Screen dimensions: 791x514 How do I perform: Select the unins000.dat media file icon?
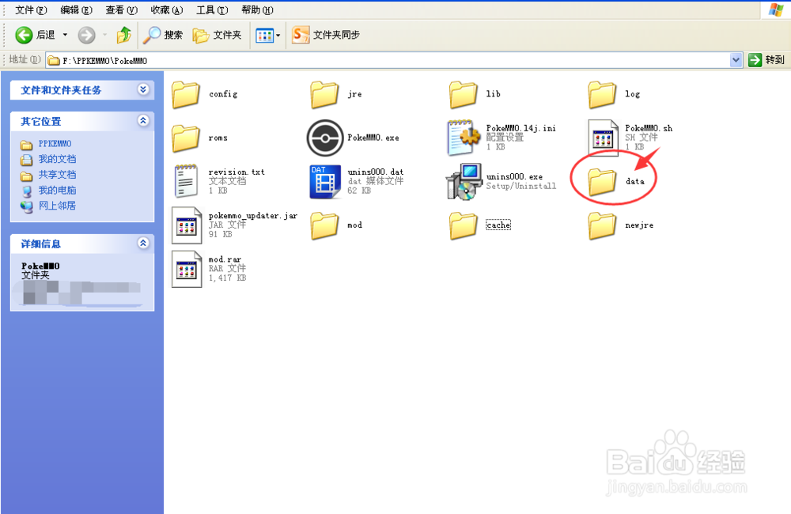325,181
